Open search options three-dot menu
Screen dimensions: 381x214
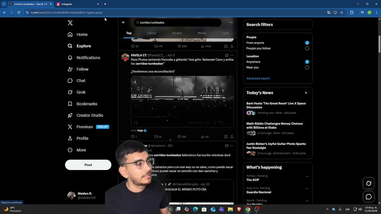point(231,22)
